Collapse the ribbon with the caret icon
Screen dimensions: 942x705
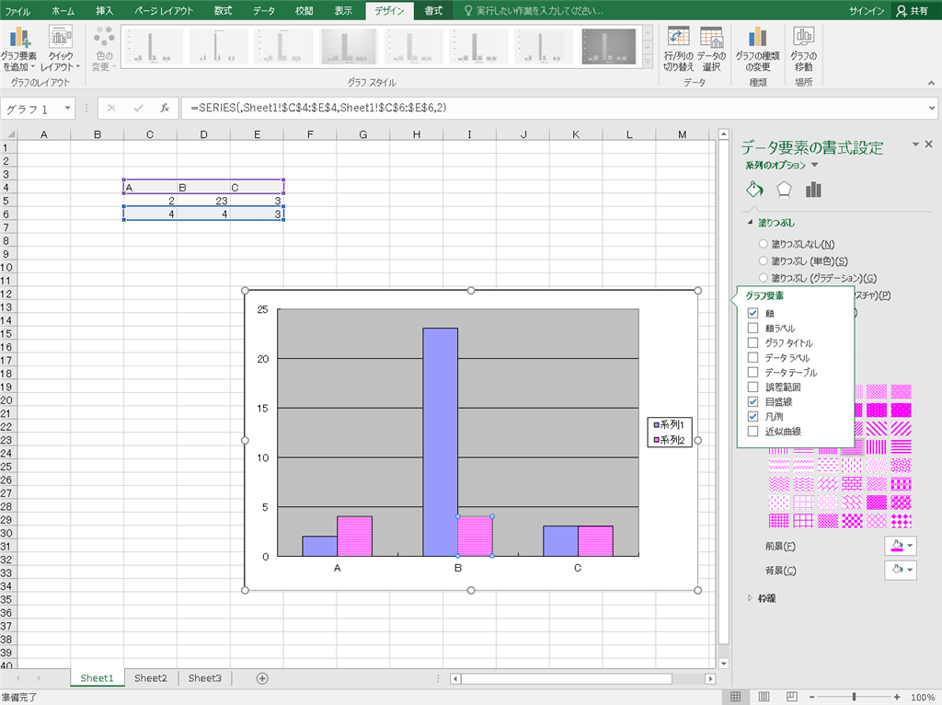(x=931, y=83)
